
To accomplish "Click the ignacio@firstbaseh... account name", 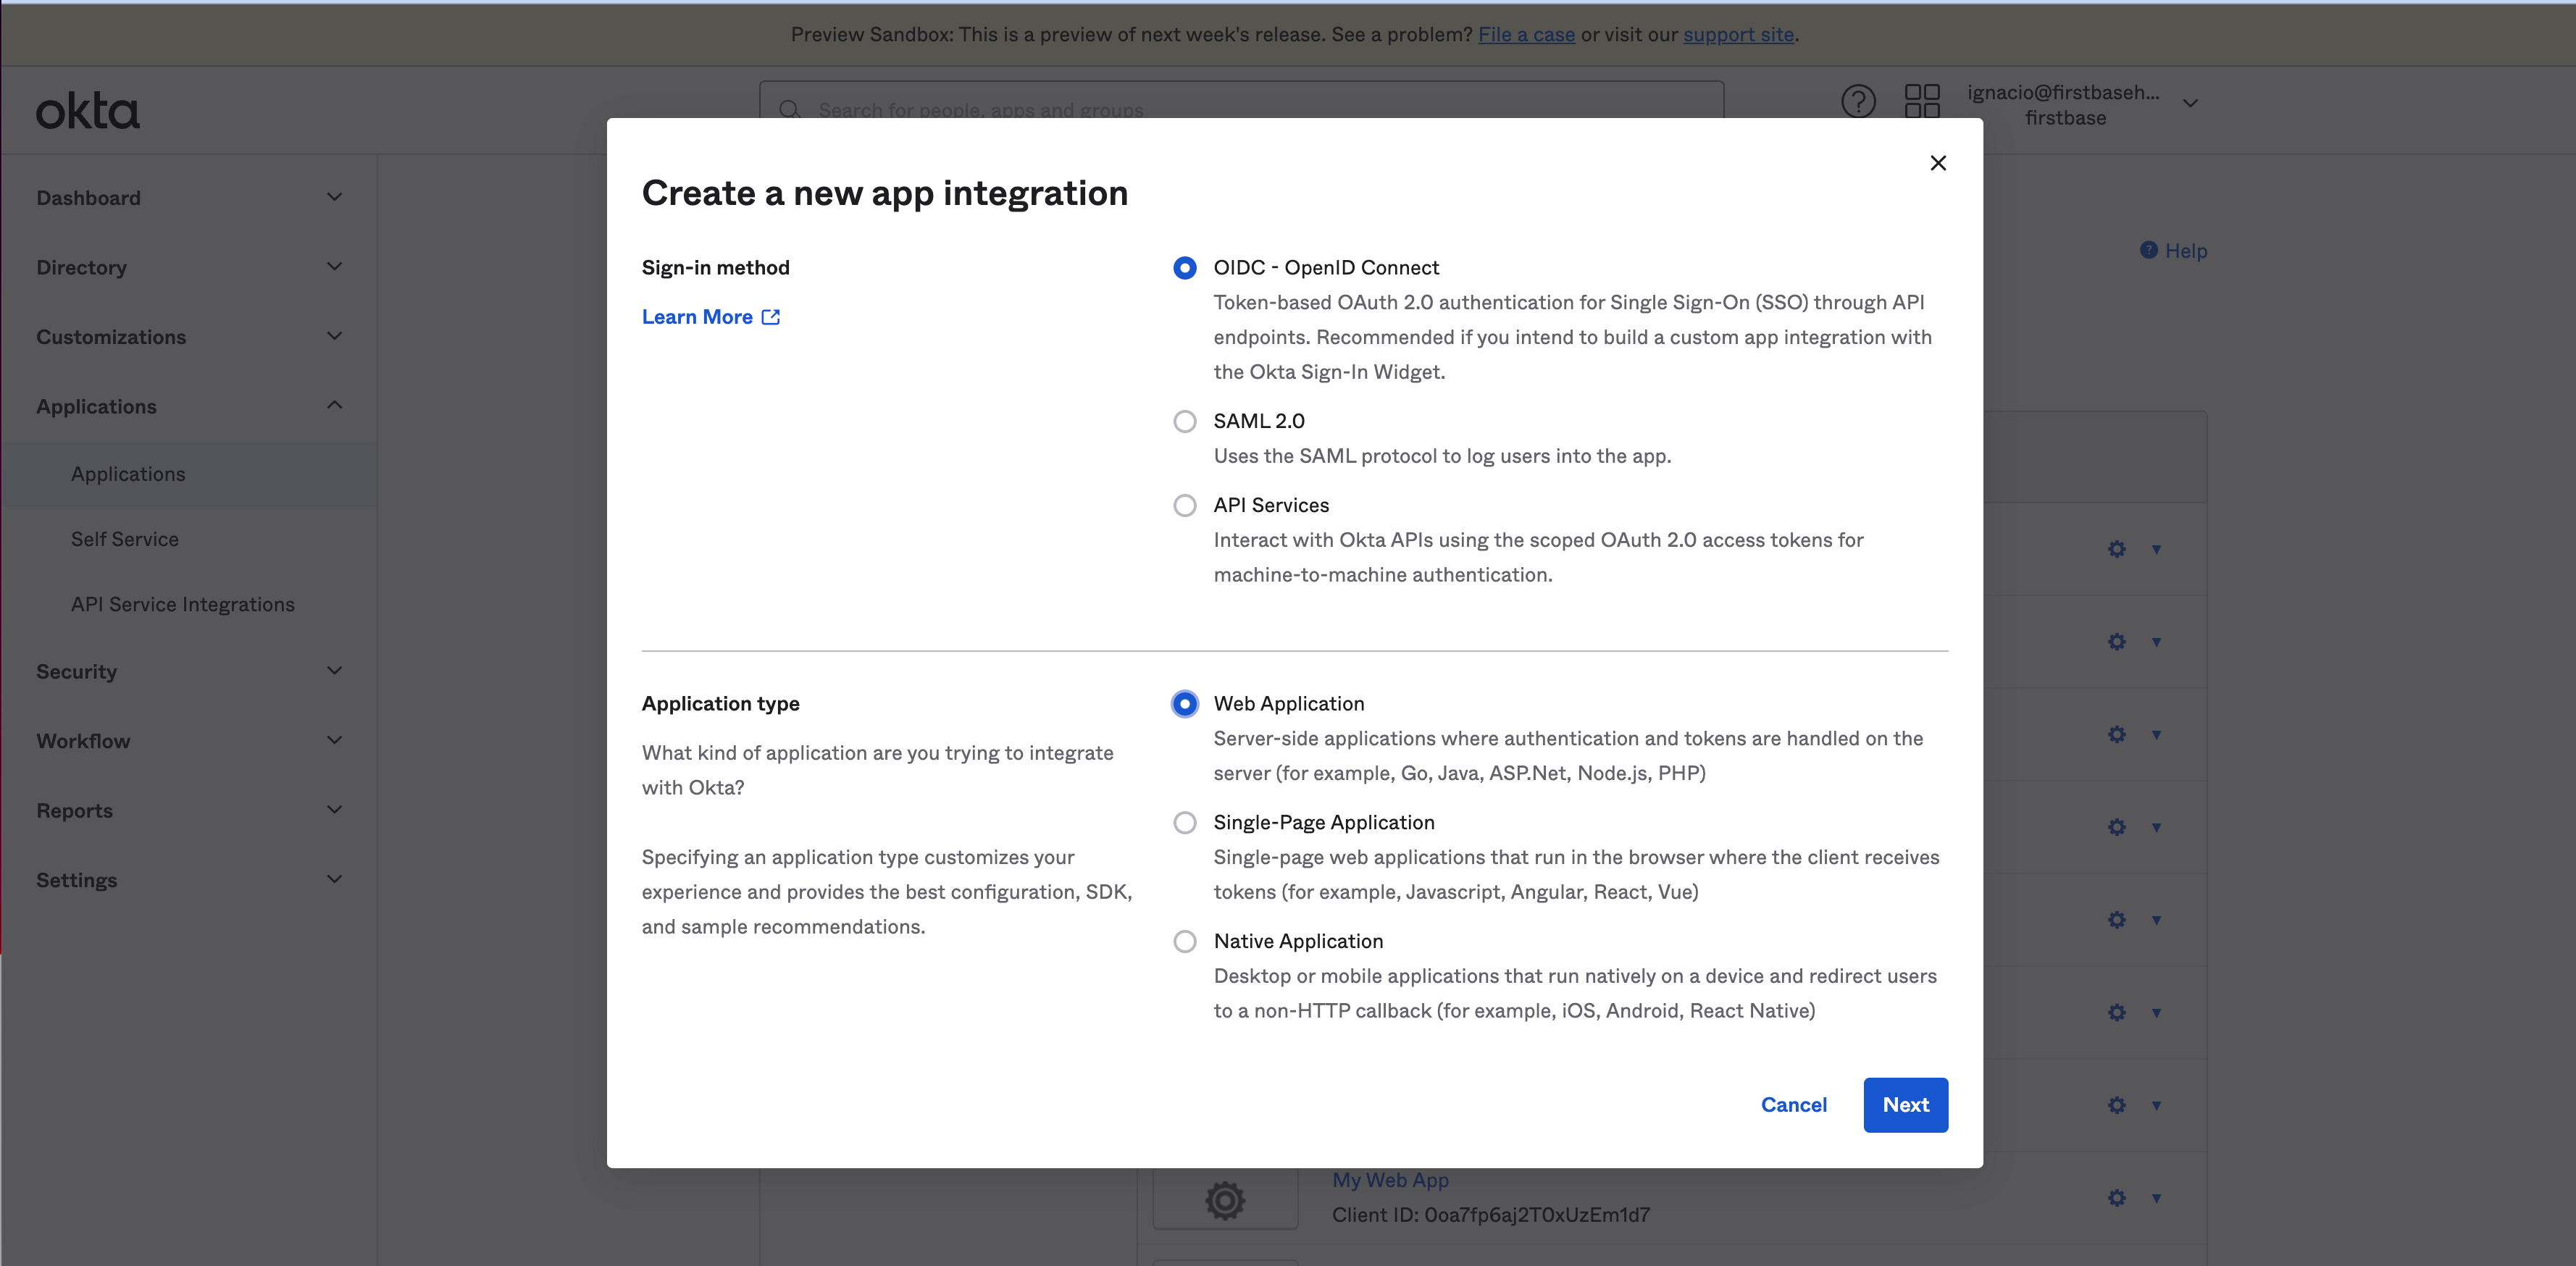I will [2063, 92].
